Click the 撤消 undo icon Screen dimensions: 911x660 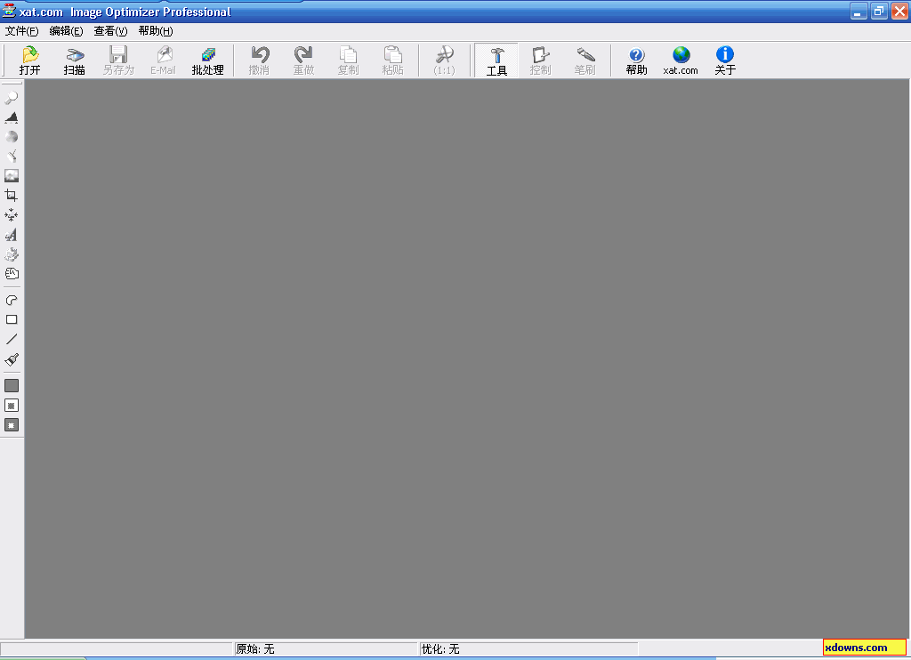(x=259, y=60)
